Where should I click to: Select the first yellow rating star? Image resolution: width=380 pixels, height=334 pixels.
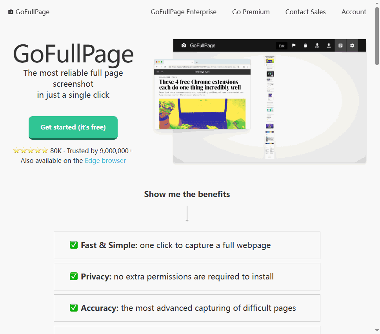pos(16,150)
